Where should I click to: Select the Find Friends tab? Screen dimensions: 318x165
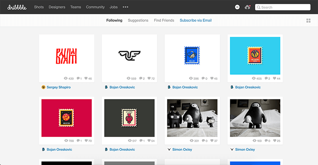click(164, 20)
